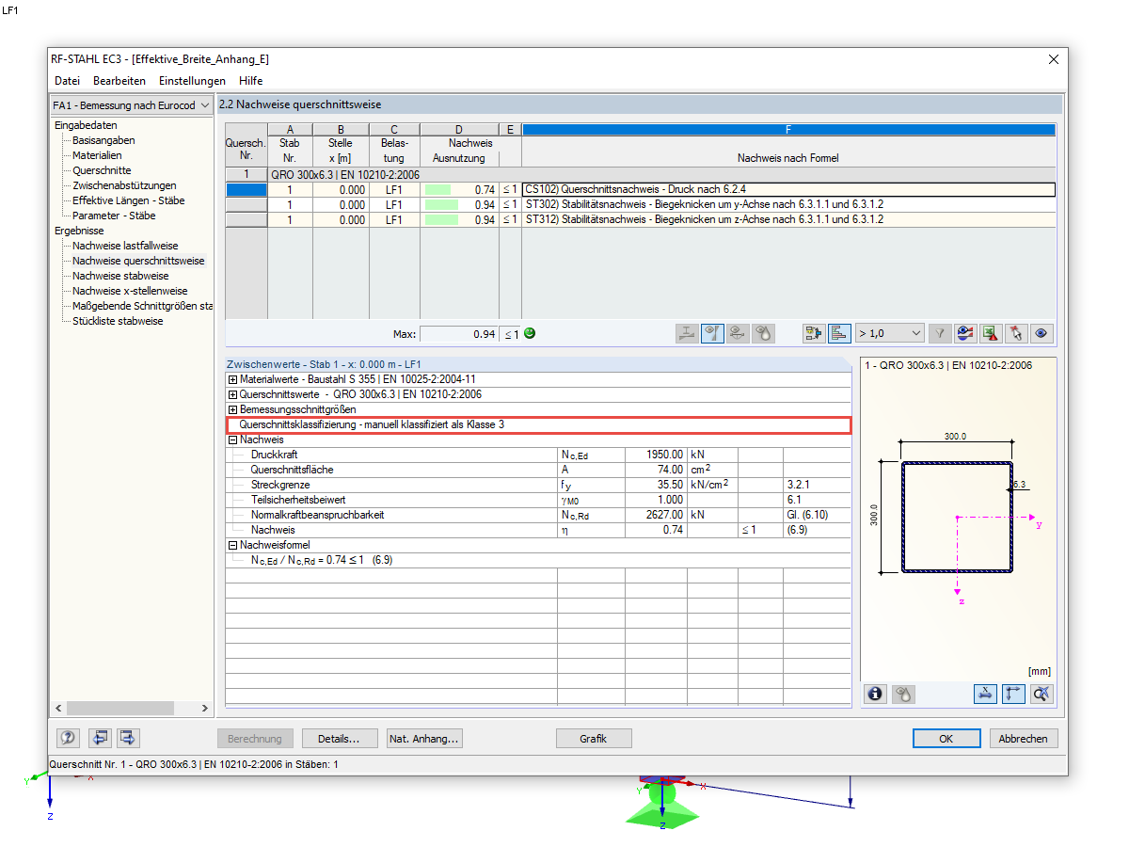Reset the cross-section zoom icon
This screenshot has height=847, width=1129.
point(1042,694)
